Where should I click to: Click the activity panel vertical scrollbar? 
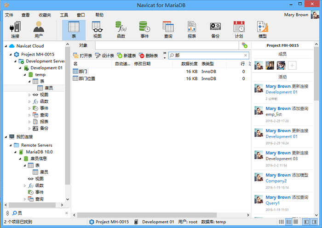(x=316, y=74)
